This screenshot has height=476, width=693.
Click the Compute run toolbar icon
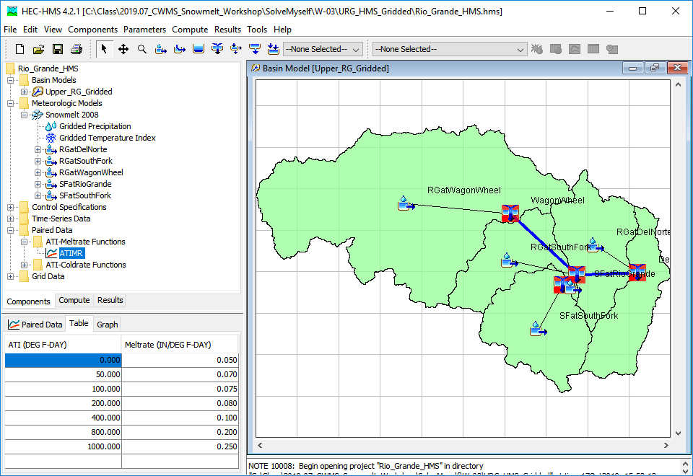537,49
